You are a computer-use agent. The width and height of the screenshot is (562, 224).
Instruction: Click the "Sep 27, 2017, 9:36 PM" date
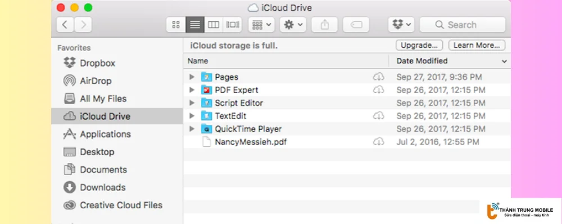coord(439,77)
